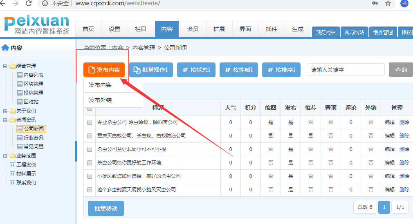Click the saved password key icon
This screenshot has height=224, width=413.
[x=375, y=4]
